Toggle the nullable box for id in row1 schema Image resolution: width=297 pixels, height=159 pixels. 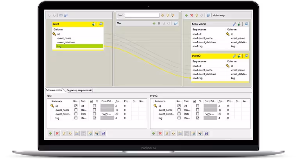[95, 106]
